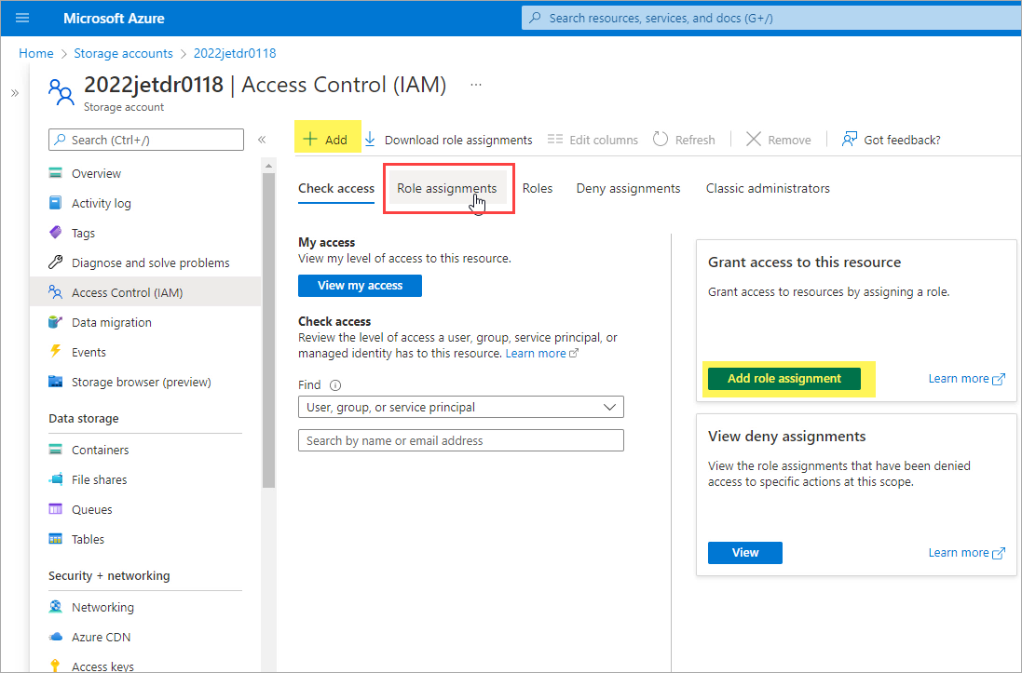Screen dimensions: 1022x673
Task: Switch to the Deny assignments tab
Action: (x=628, y=188)
